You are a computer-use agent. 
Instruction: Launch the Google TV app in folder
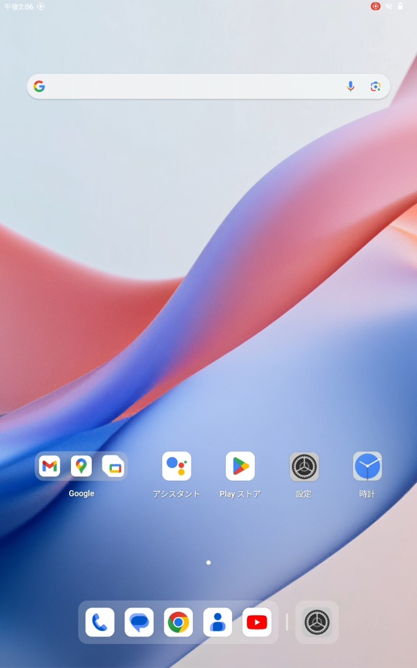[113, 466]
